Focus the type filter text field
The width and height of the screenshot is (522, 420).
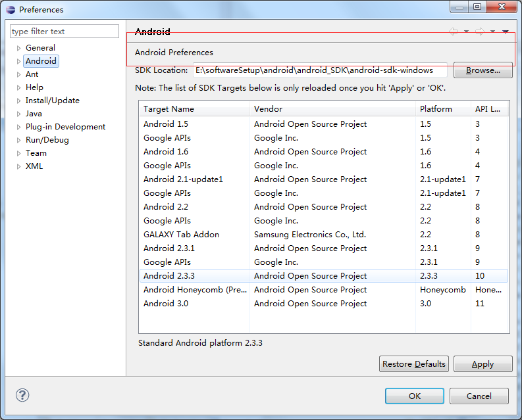point(65,32)
